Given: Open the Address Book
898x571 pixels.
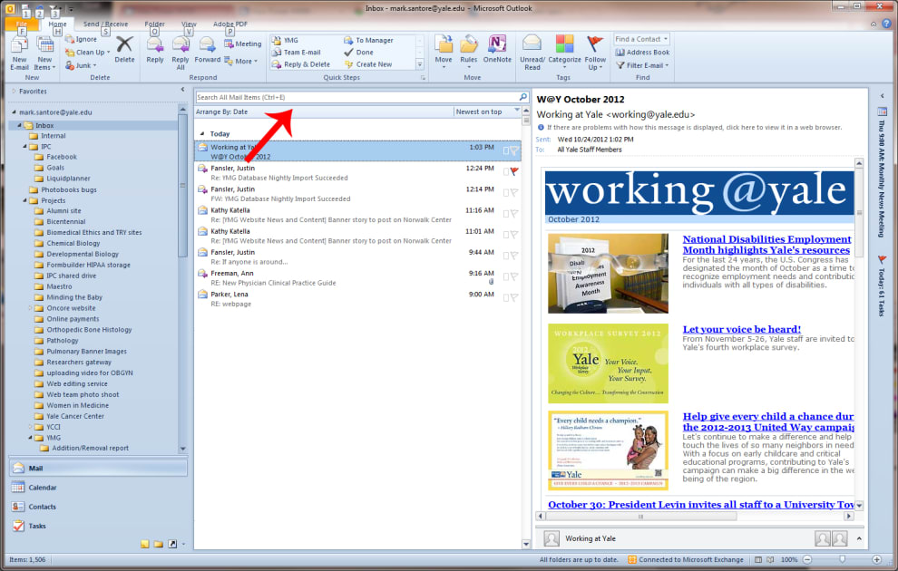Looking at the screenshot, I should (x=642, y=52).
